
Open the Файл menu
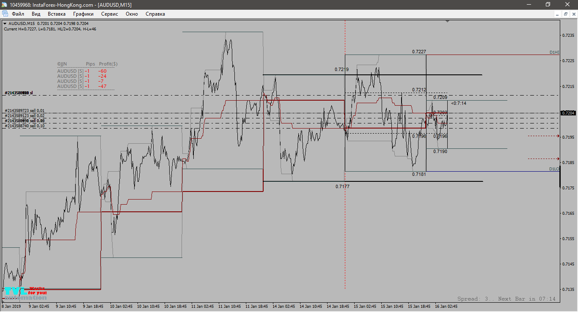[x=18, y=14]
